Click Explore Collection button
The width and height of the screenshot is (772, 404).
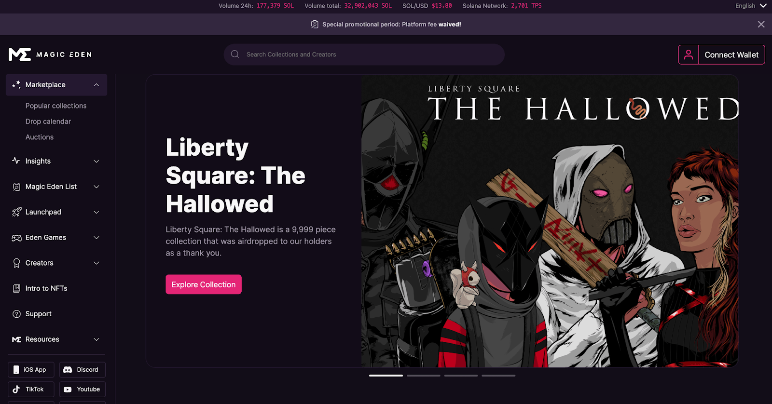point(204,284)
